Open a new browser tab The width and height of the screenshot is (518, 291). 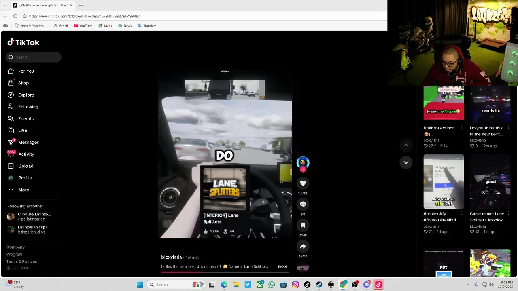tap(81, 5)
